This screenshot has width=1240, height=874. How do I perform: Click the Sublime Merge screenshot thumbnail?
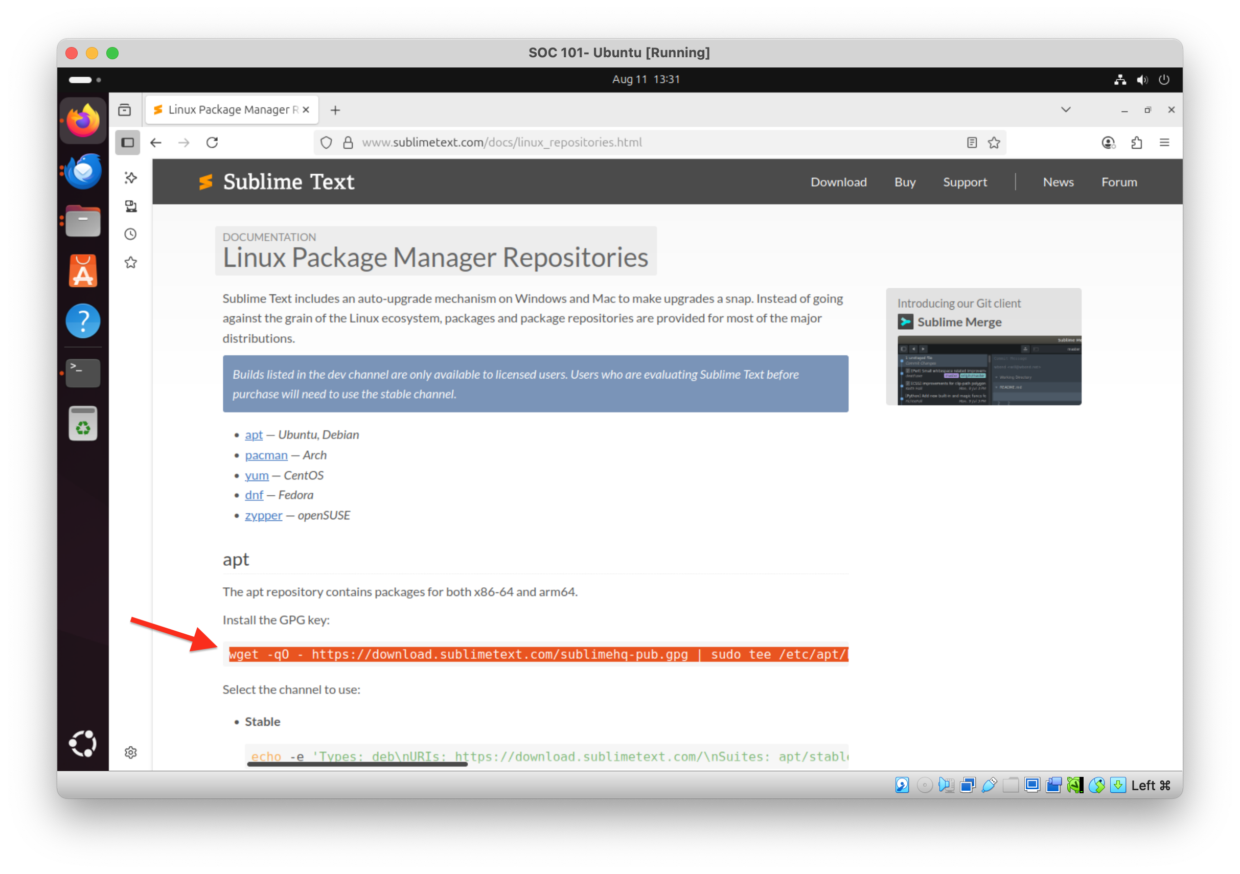click(990, 371)
